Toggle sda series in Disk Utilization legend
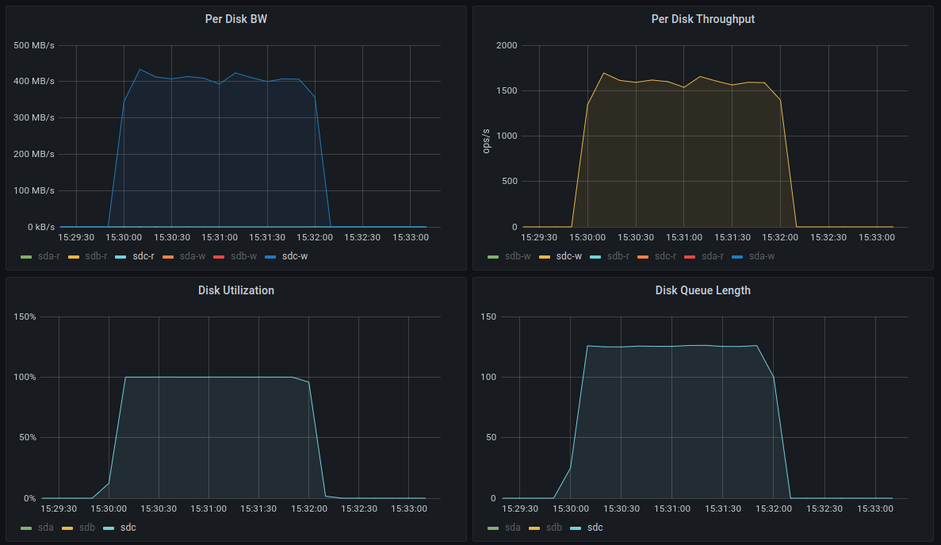Viewport: 941px width, 545px height. pyautogui.click(x=44, y=528)
